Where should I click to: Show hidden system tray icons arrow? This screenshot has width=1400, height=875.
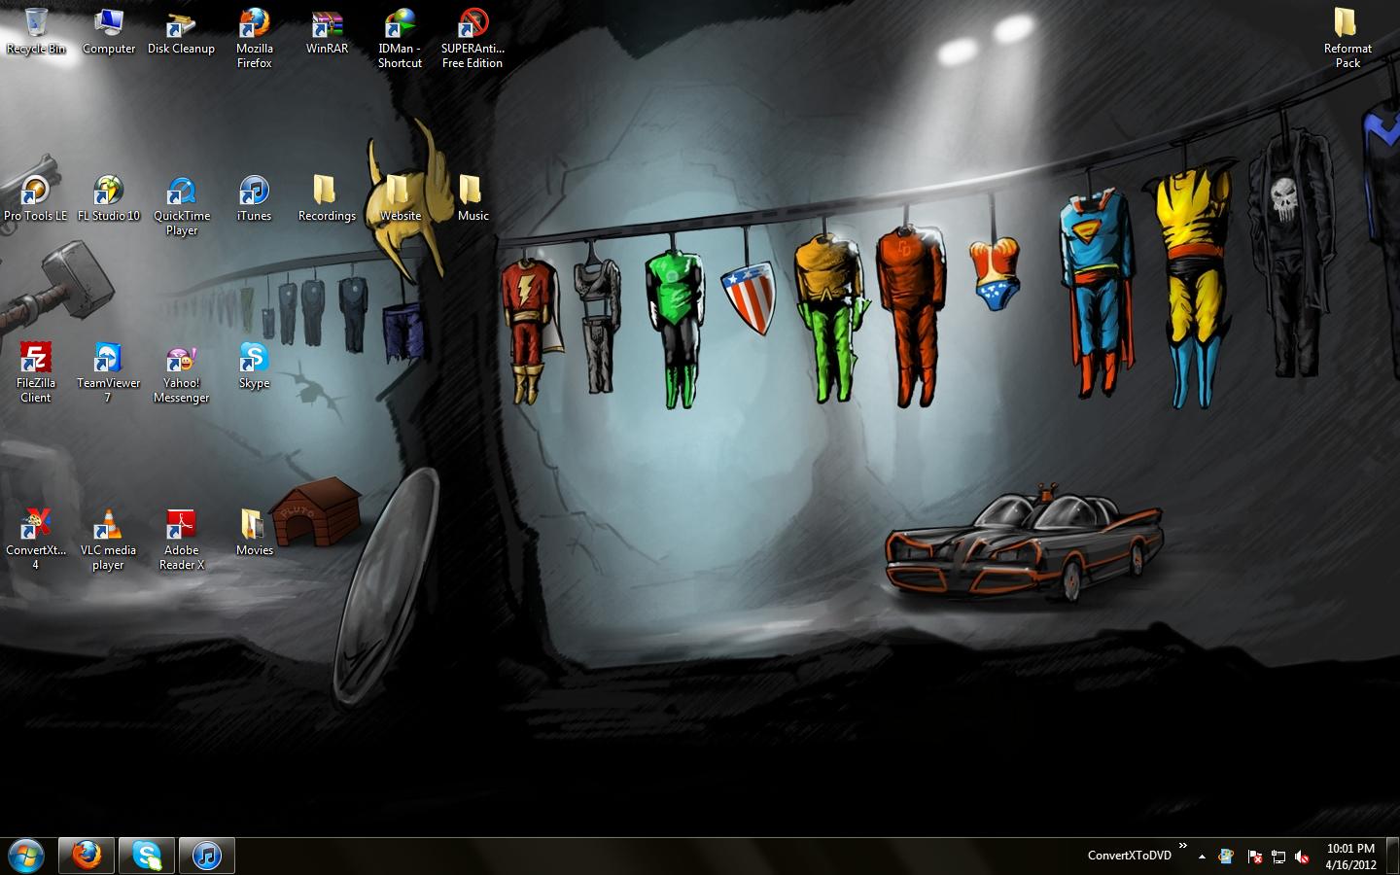[1202, 857]
